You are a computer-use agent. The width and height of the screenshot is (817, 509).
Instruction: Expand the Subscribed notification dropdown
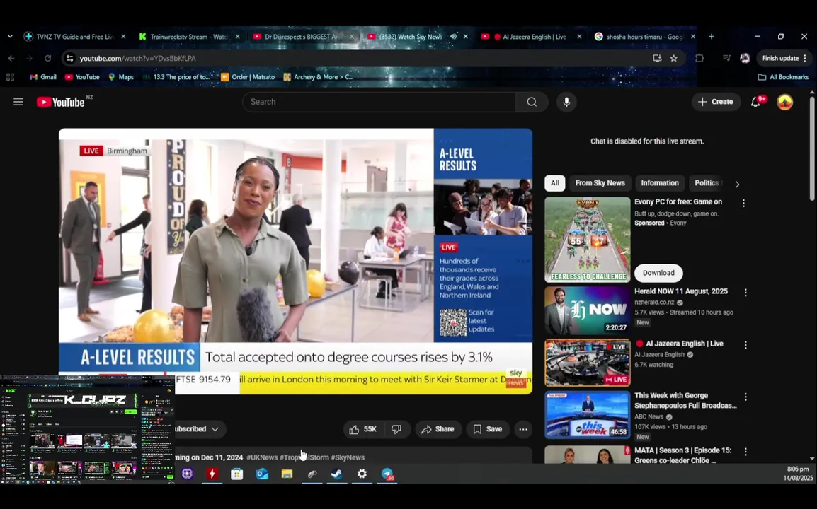[215, 429]
